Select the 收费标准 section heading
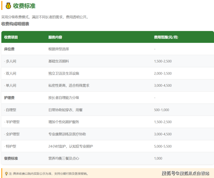Viewport: 214px width, 178px height. tap(24, 6)
